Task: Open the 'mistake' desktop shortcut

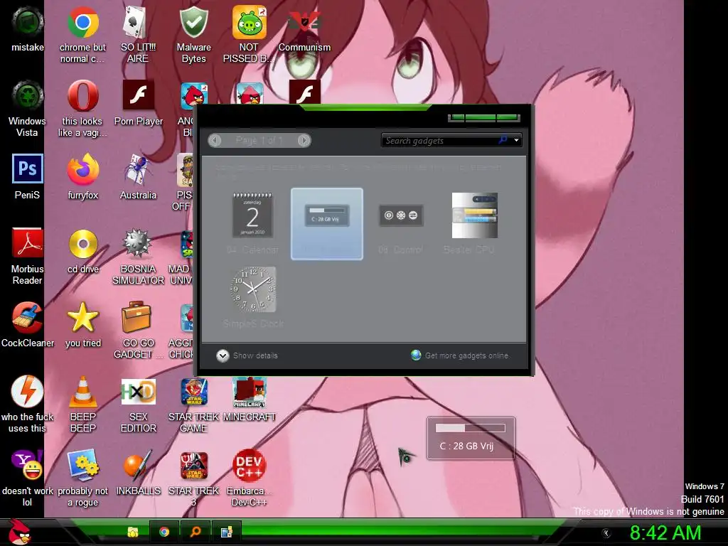Action: pyautogui.click(x=28, y=29)
